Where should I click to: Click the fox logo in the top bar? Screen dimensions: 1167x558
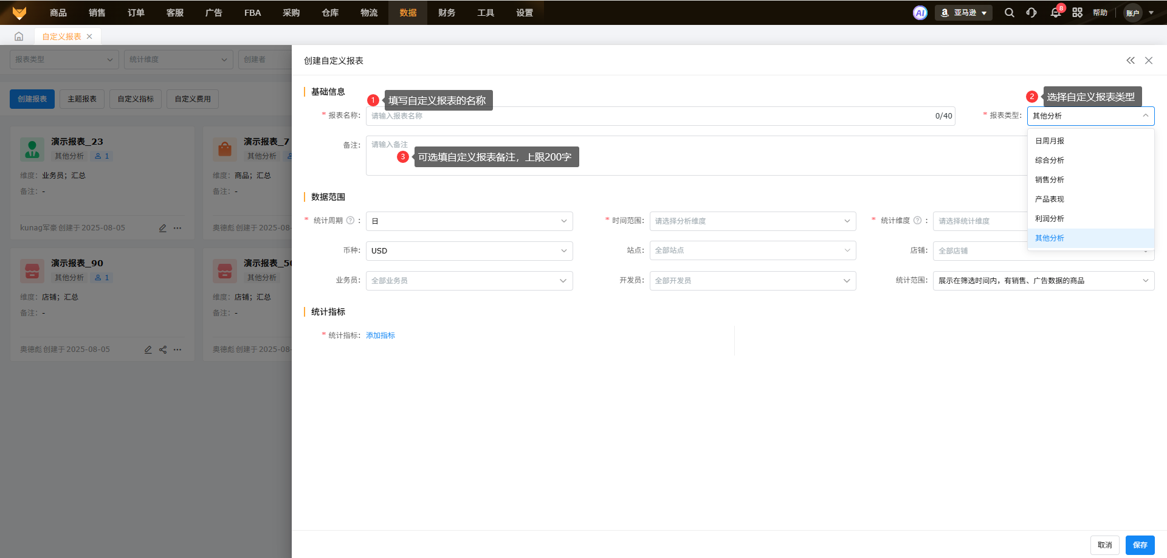[19, 13]
